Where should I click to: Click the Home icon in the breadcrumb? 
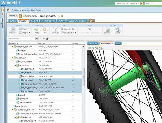point(8,10)
